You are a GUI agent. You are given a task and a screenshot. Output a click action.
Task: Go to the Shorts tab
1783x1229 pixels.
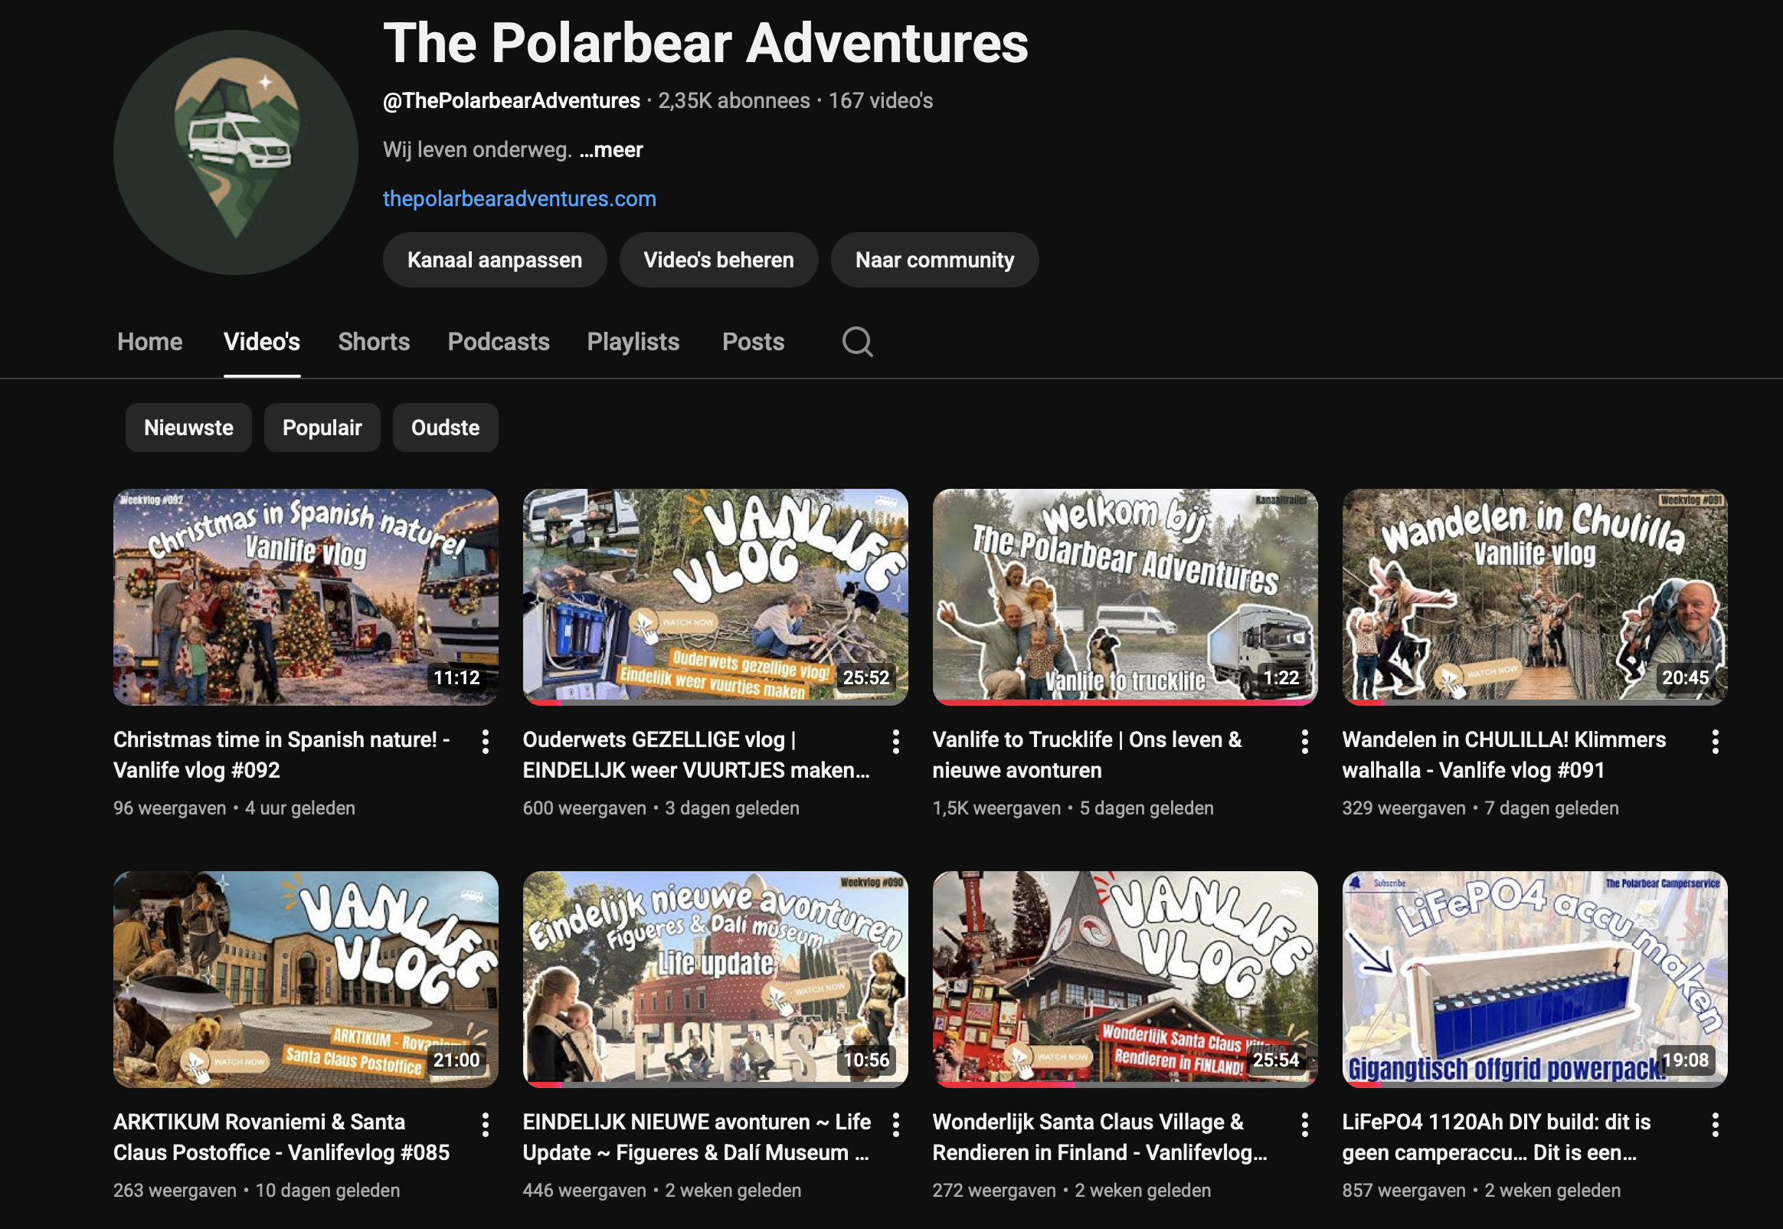tap(374, 341)
